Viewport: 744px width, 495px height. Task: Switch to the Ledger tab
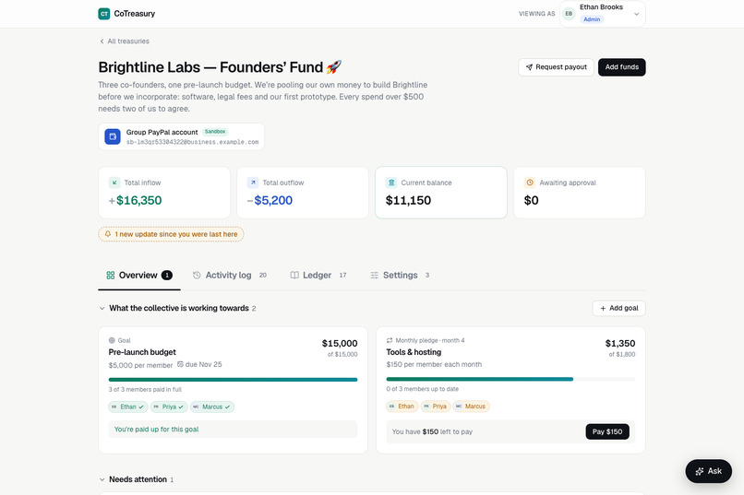(318, 276)
